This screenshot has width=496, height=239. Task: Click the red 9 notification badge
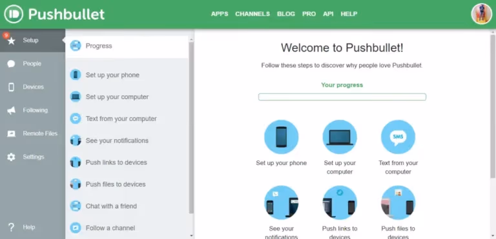click(x=6, y=35)
